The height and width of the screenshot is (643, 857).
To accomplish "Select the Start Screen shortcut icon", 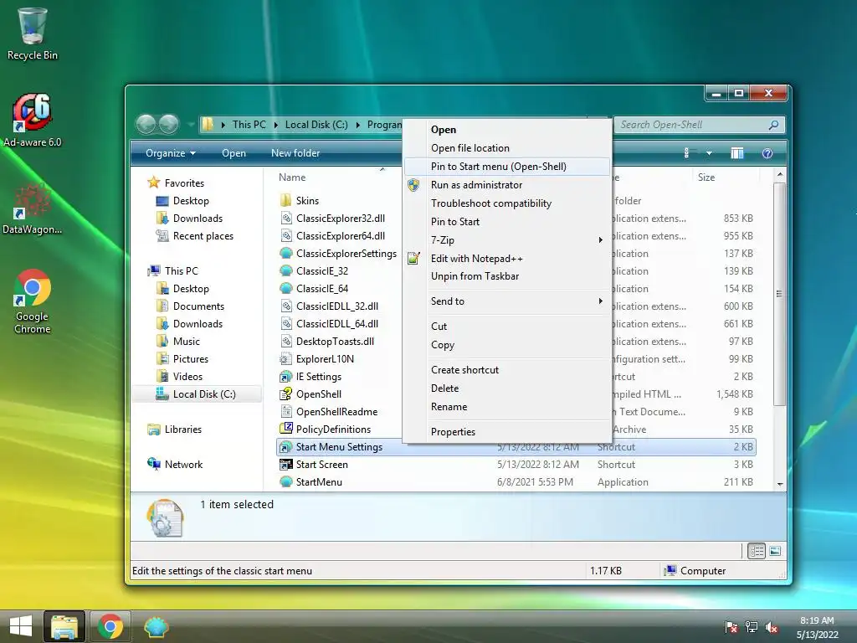I will (x=286, y=464).
